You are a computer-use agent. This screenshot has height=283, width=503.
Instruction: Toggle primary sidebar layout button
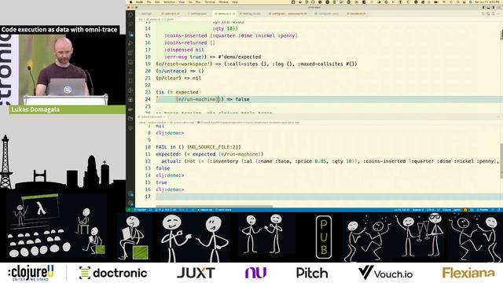click(x=483, y=8)
